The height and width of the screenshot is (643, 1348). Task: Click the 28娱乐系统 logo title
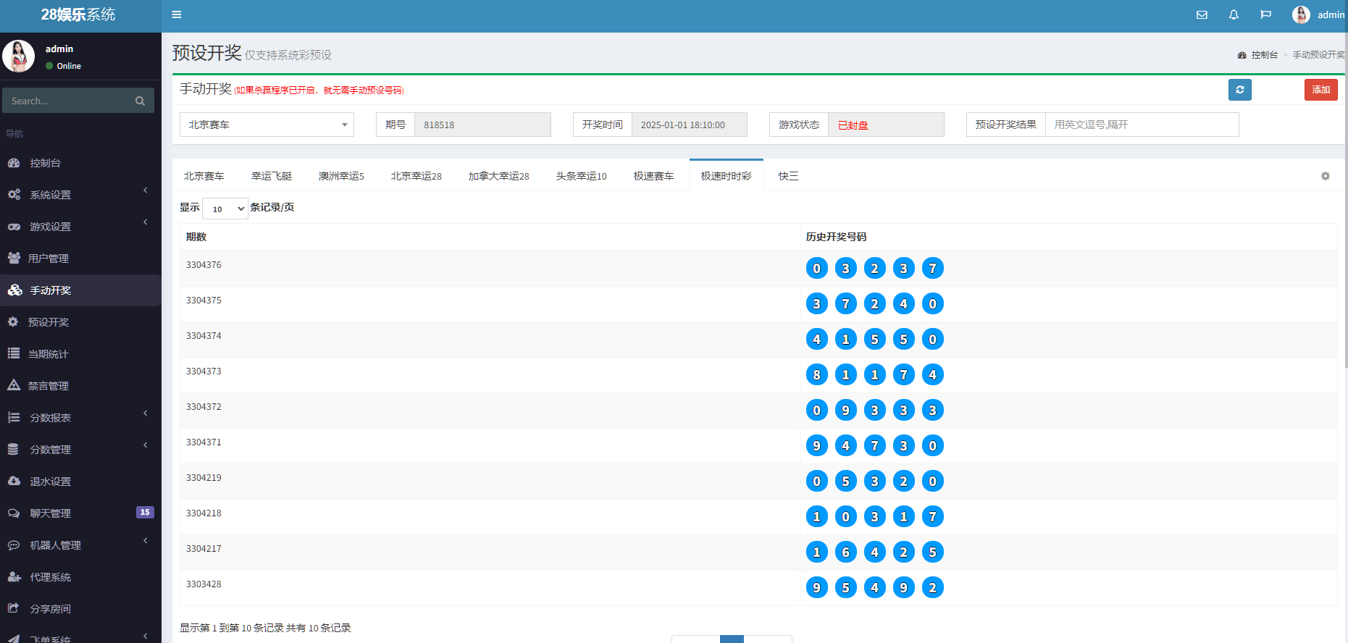pos(78,14)
